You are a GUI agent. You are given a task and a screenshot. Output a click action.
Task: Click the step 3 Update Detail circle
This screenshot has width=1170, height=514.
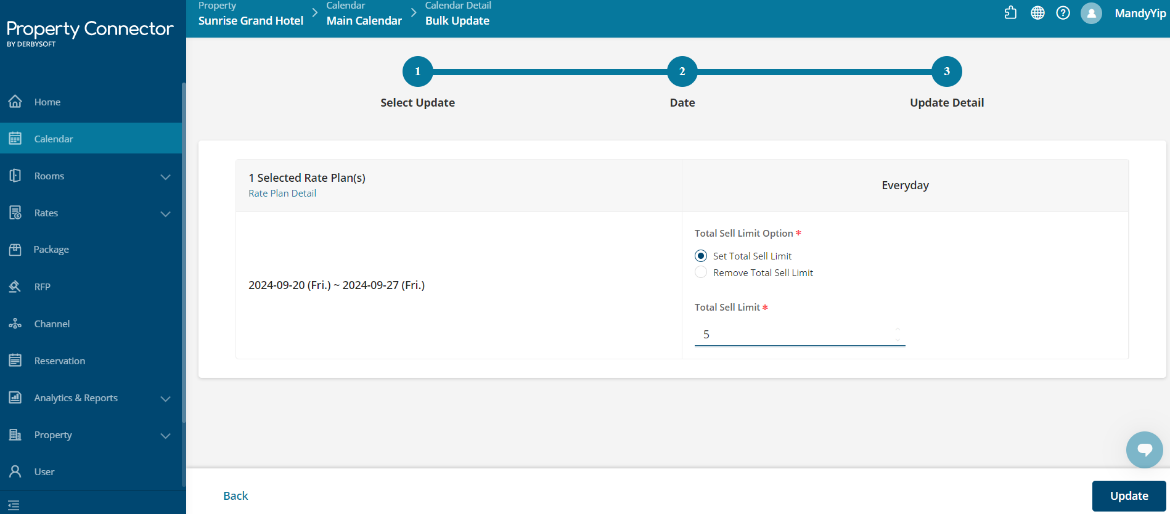[x=947, y=71]
